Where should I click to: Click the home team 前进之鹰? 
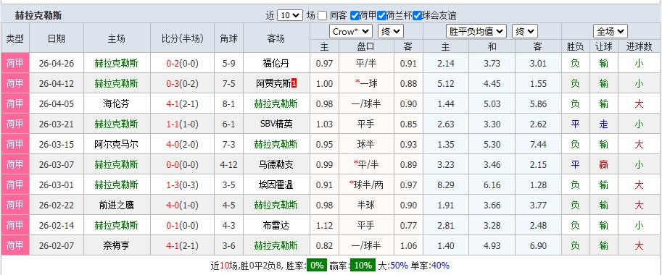coord(117,205)
